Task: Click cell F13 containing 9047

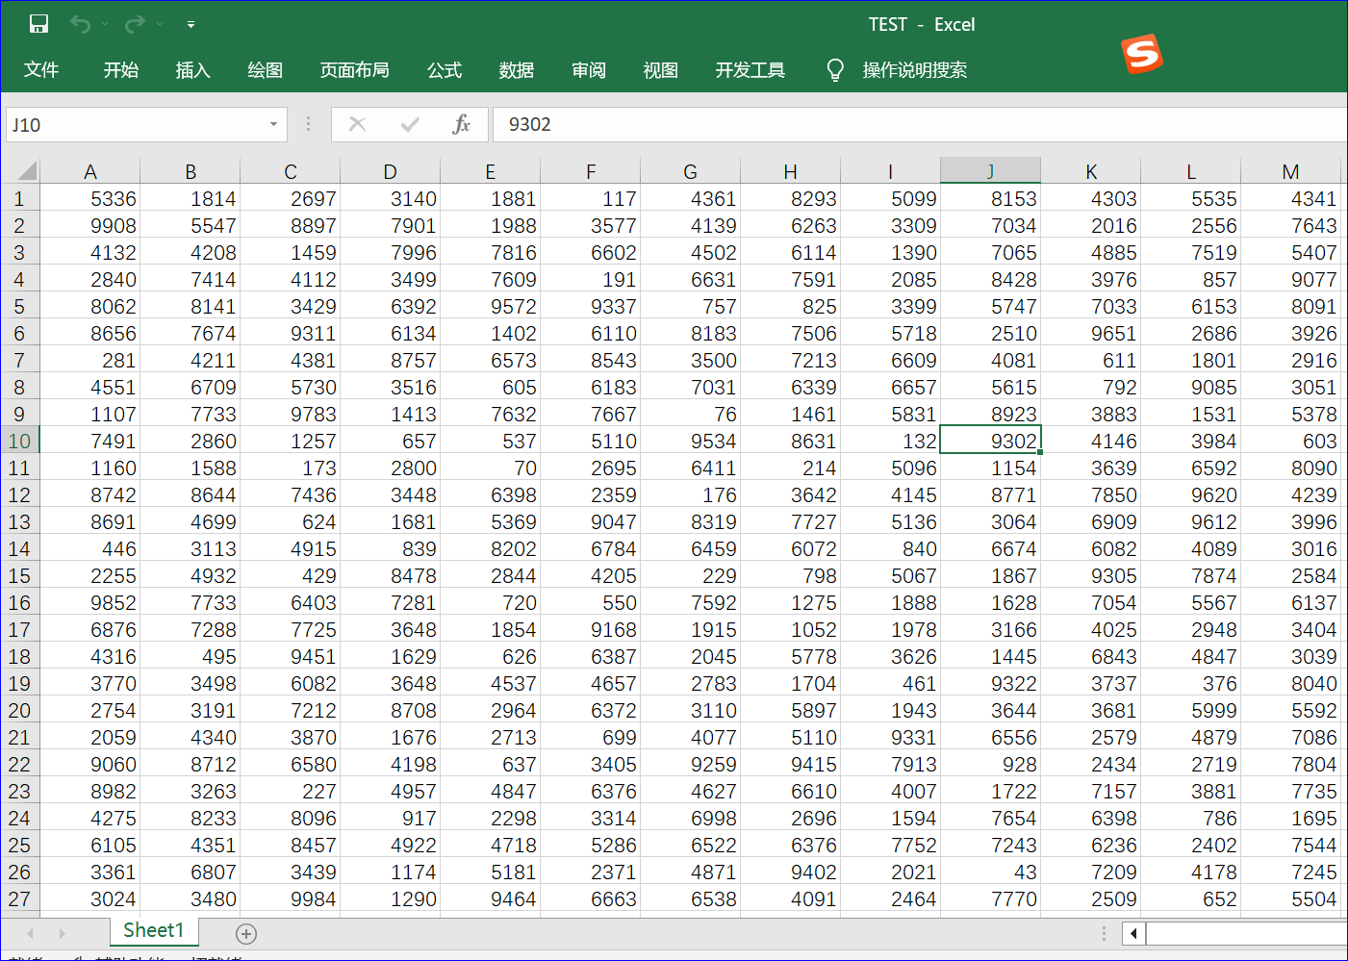Action: click(x=591, y=521)
